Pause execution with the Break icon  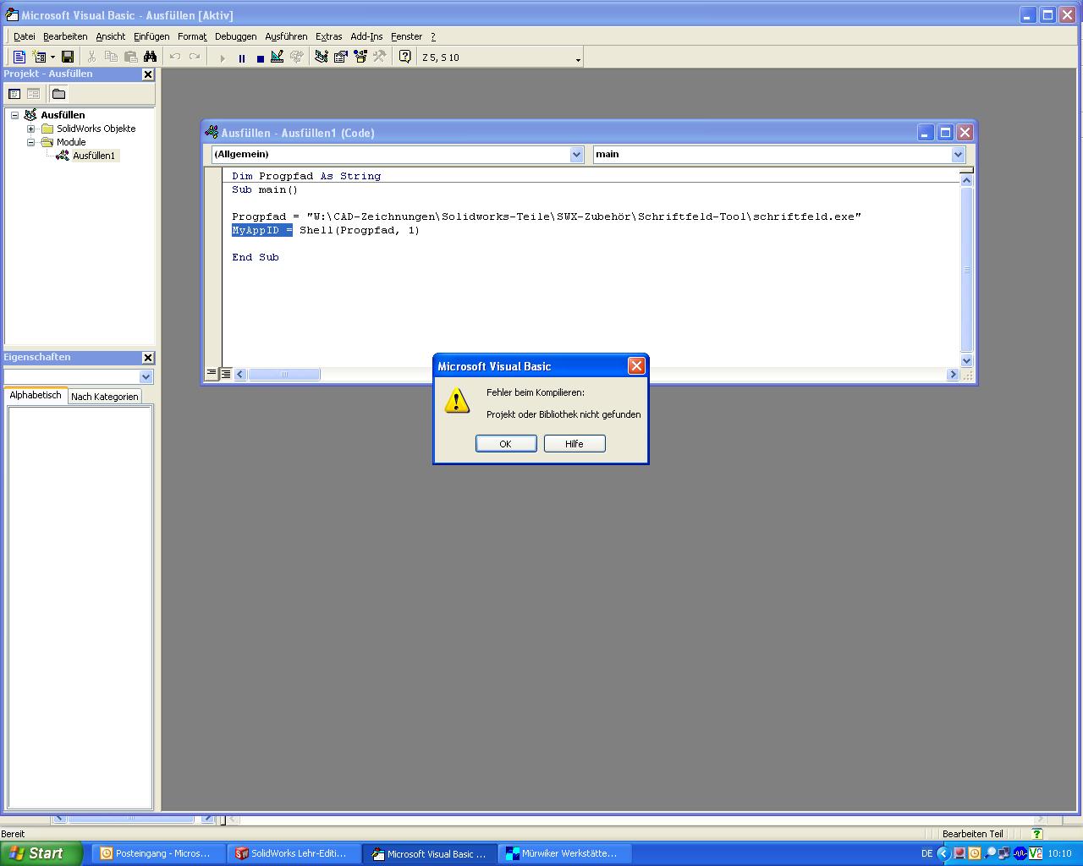[x=241, y=58]
